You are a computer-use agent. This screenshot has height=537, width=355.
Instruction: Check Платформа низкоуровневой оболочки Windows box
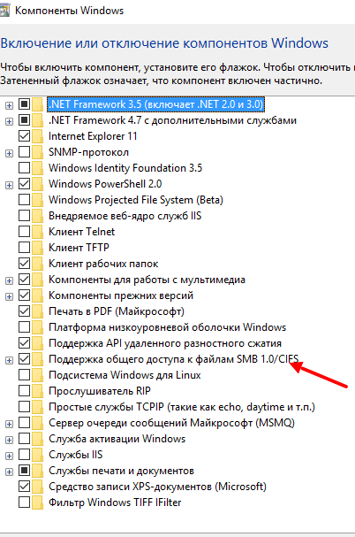24,327
